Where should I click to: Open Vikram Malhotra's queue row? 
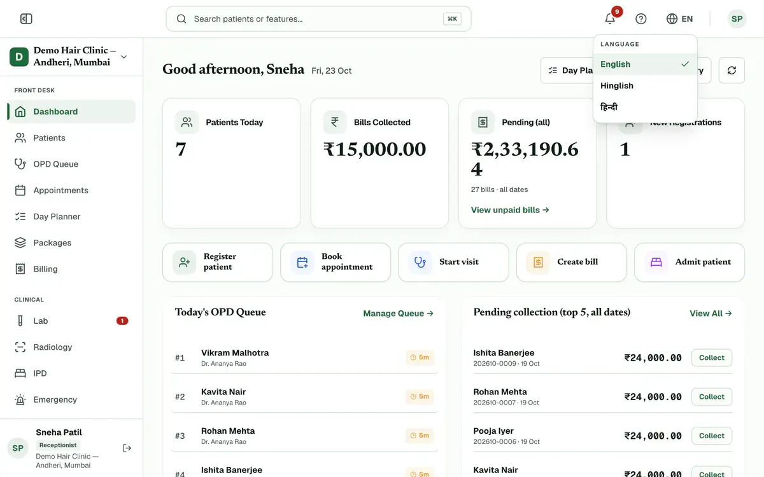pos(304,358)
